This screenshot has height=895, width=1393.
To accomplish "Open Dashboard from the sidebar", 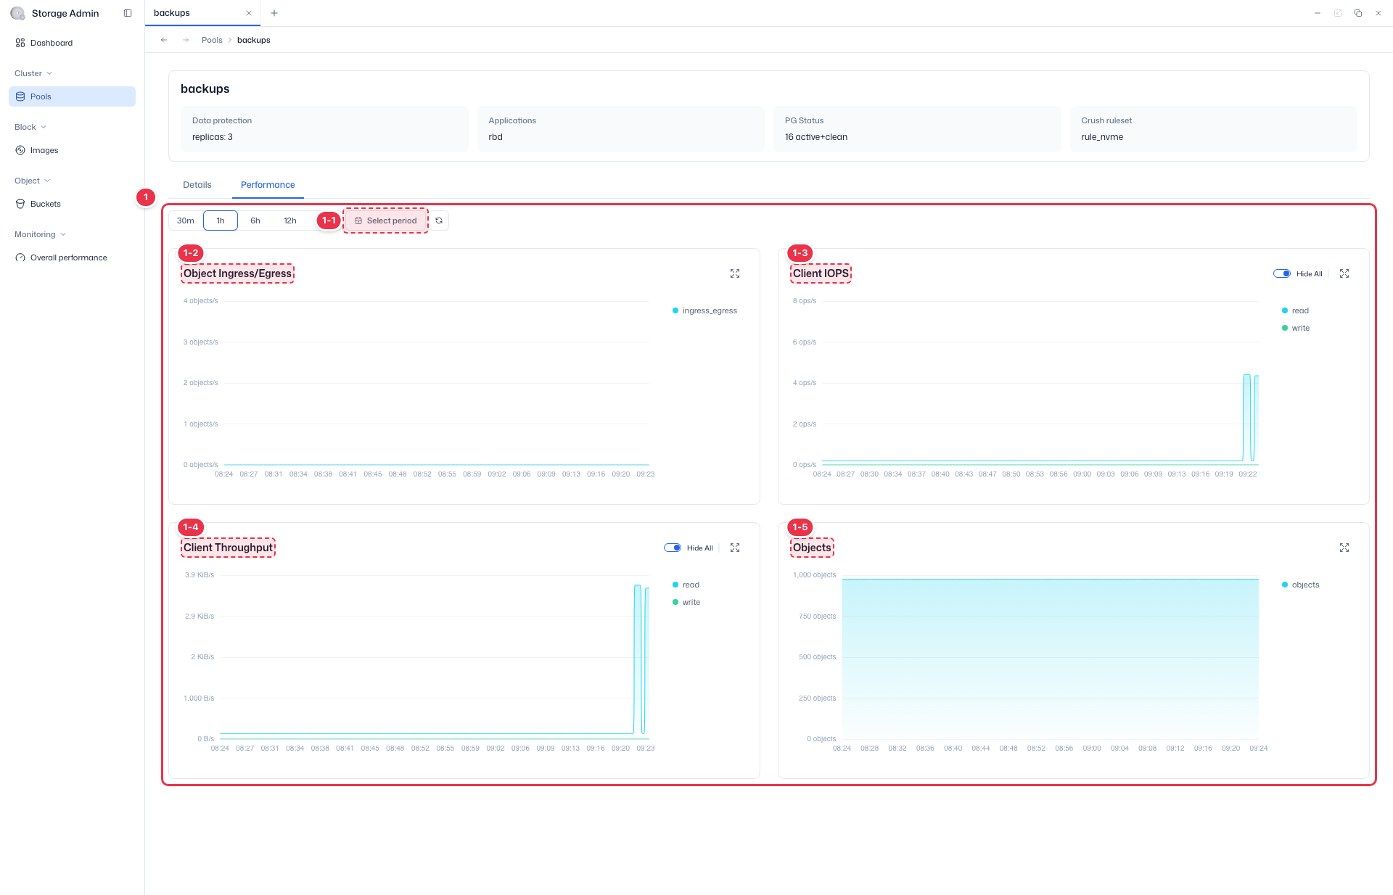I will [x=72, y=43].
